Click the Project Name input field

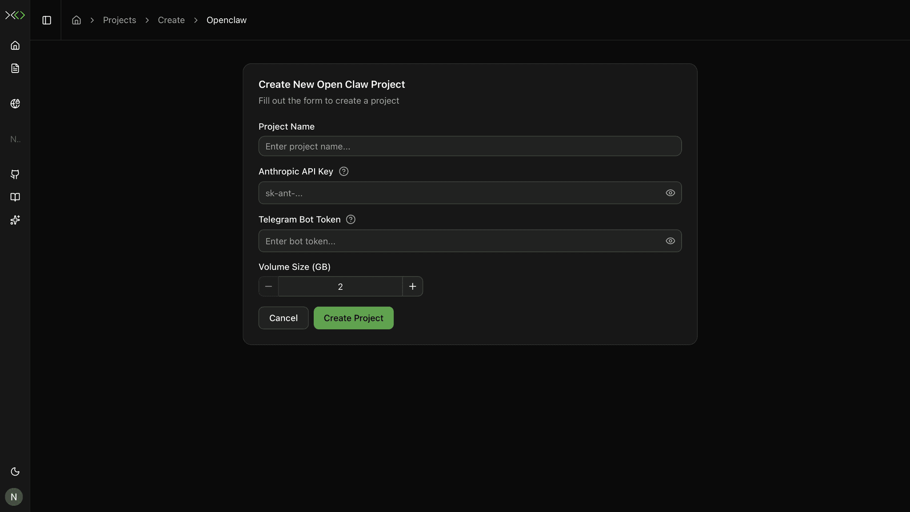(470, 146)
